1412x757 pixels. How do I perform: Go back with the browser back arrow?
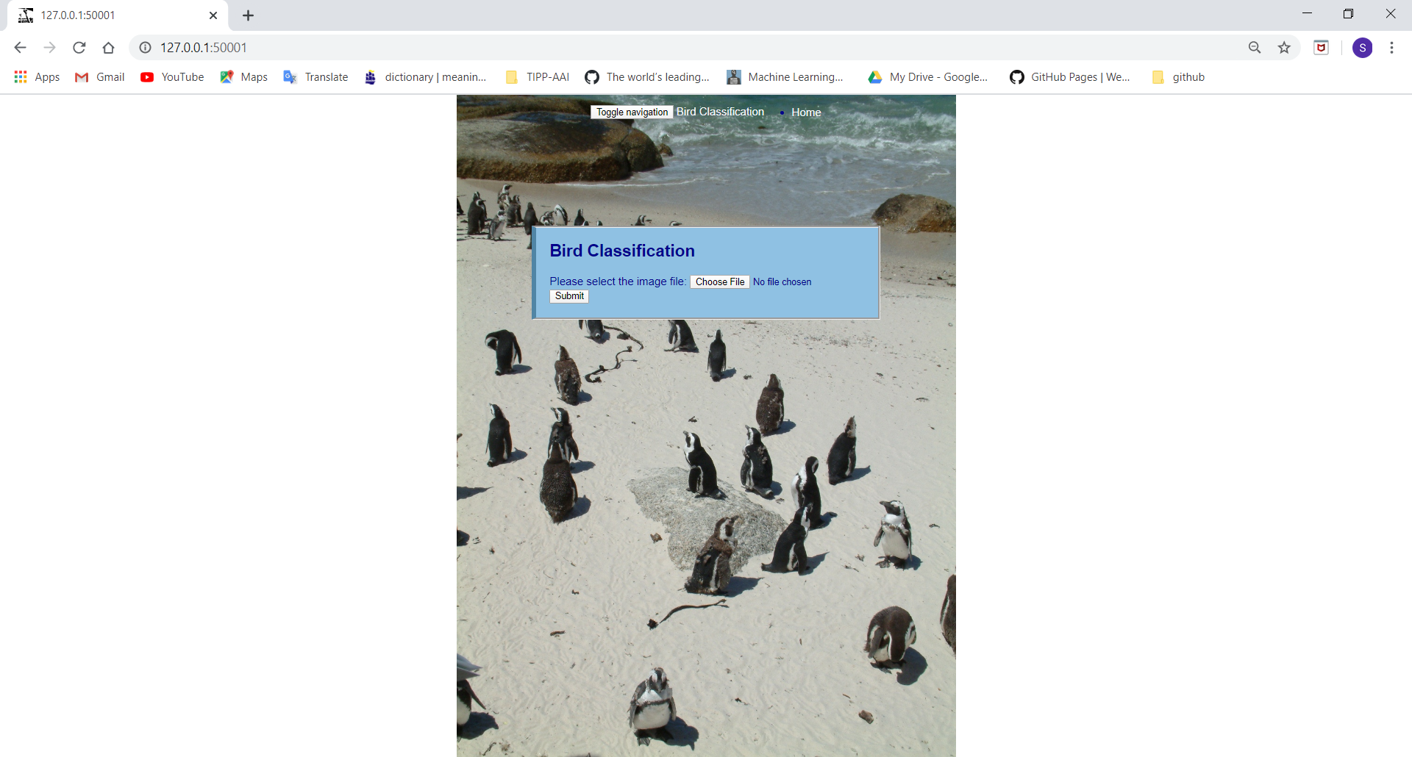20,48
